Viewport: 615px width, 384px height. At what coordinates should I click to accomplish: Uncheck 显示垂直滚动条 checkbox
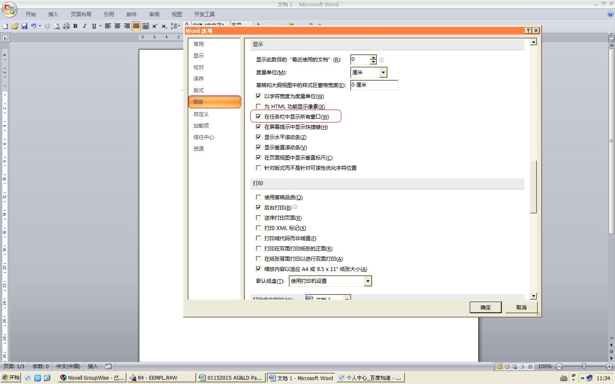258,147
